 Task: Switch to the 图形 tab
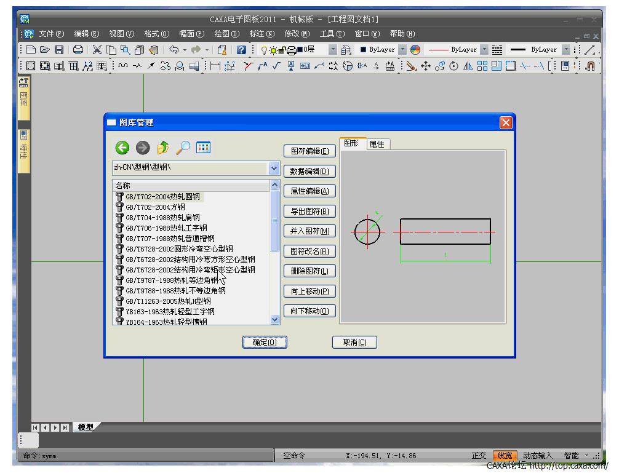pos(351,143)
